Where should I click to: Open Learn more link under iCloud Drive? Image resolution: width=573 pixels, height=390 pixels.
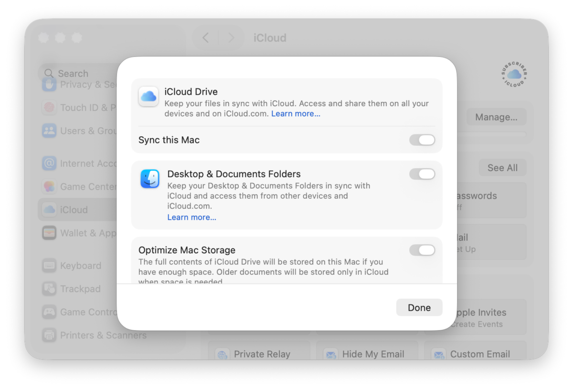(296, 114)
